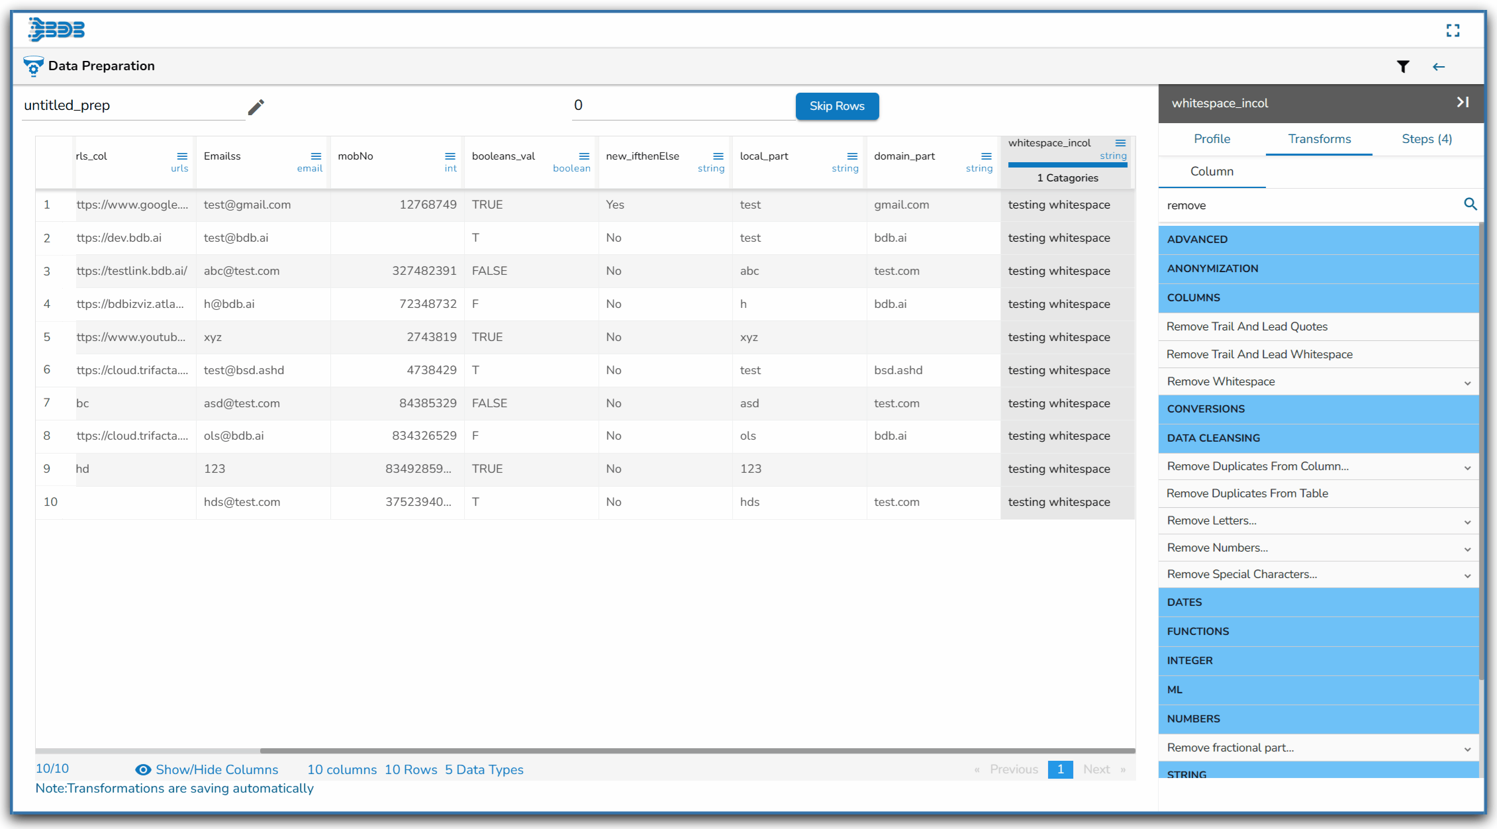The height and width of the screenshot is (829, 1497).
Task: Expand the Remove Whitespace options
Action: tap(1467, 383)
